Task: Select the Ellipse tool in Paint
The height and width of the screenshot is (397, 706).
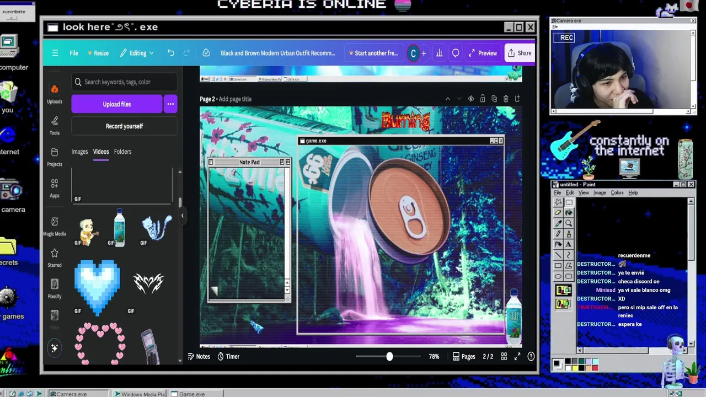Action: 558,276
